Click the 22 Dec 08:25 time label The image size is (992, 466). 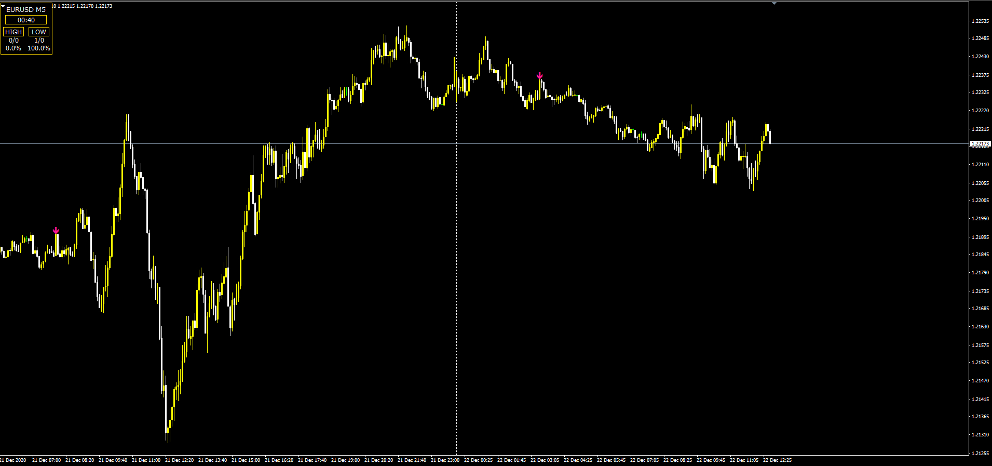pyautogui.click(x=678, y=460)
